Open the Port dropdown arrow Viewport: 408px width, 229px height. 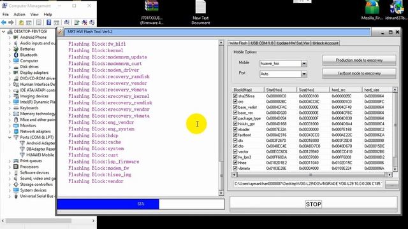click(x=304, y=74)
